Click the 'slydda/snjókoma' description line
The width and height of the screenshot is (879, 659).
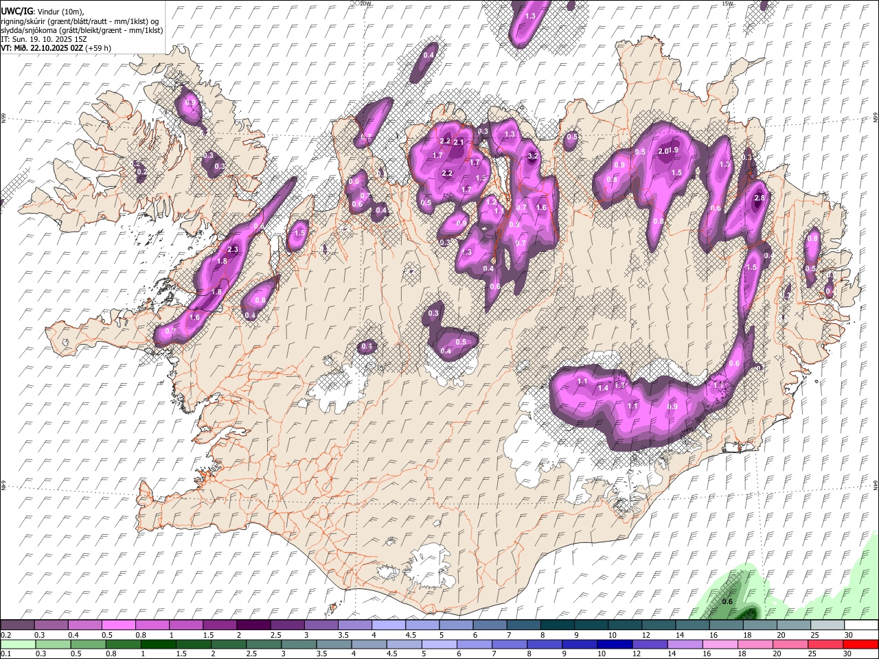pos(82,30)
